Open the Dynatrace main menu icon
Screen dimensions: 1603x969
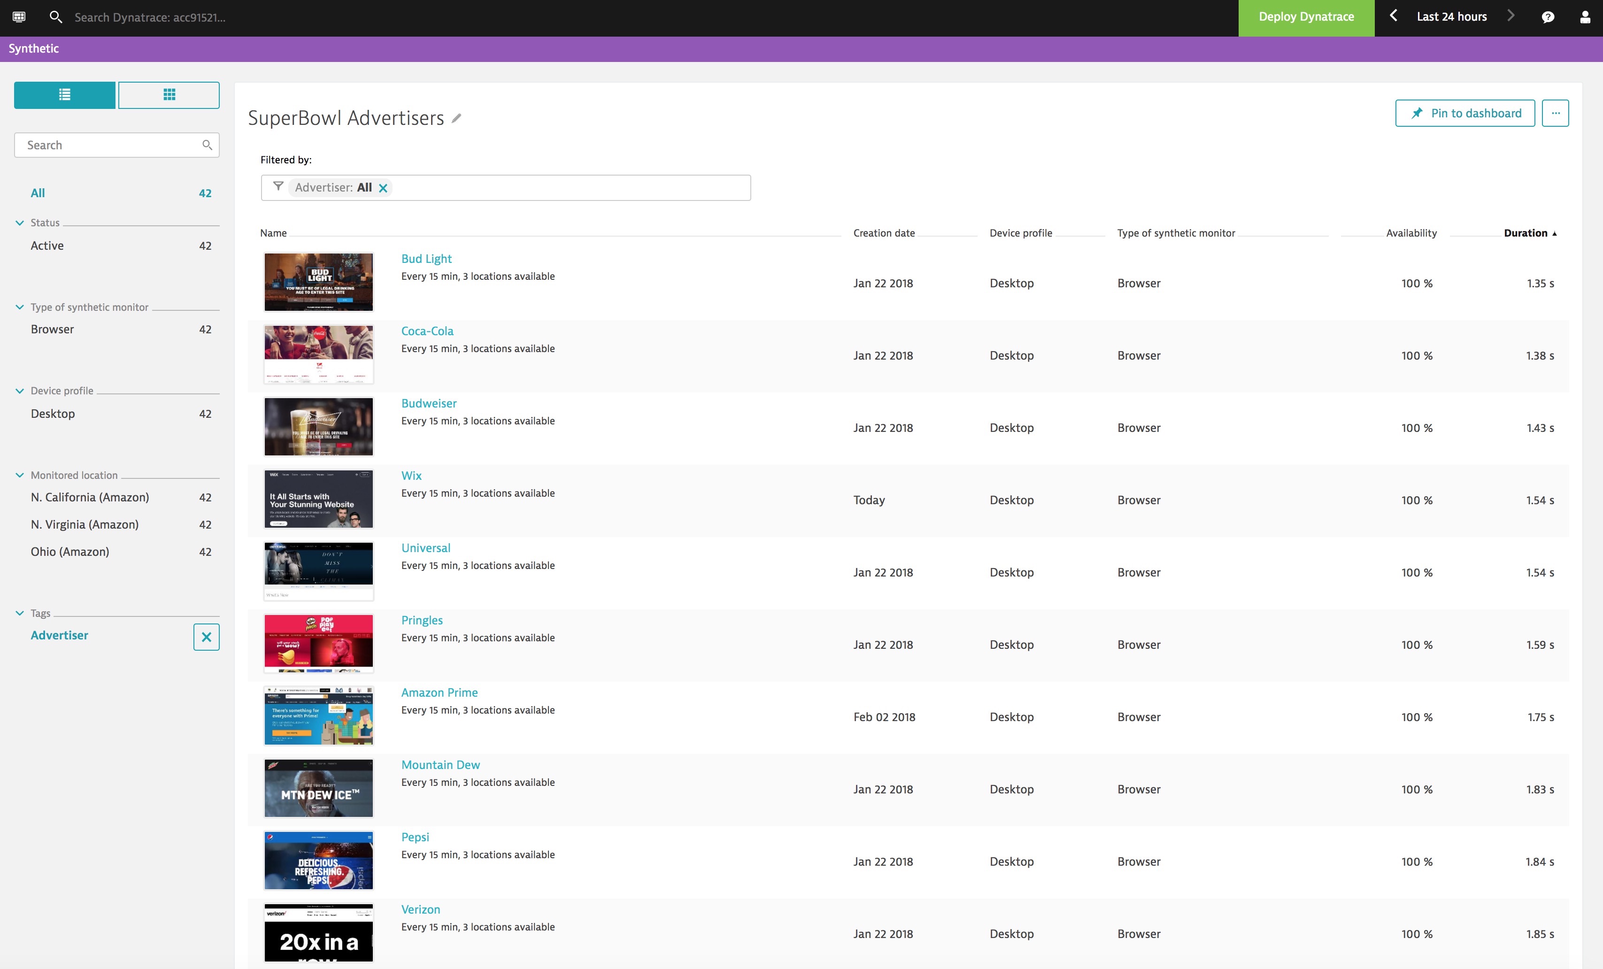(x=19, y=17)
